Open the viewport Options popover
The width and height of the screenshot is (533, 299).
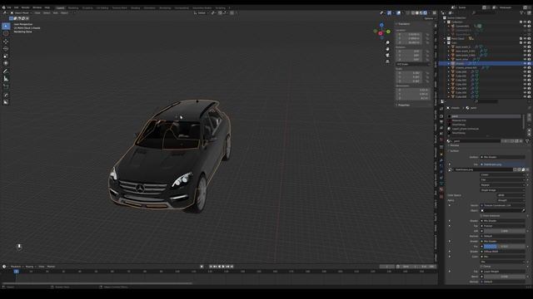click(429, 18)
